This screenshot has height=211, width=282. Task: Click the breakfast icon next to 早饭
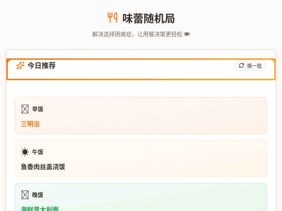[25, 109]
